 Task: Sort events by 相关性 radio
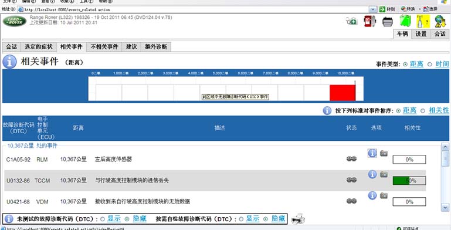coord(422,111)
